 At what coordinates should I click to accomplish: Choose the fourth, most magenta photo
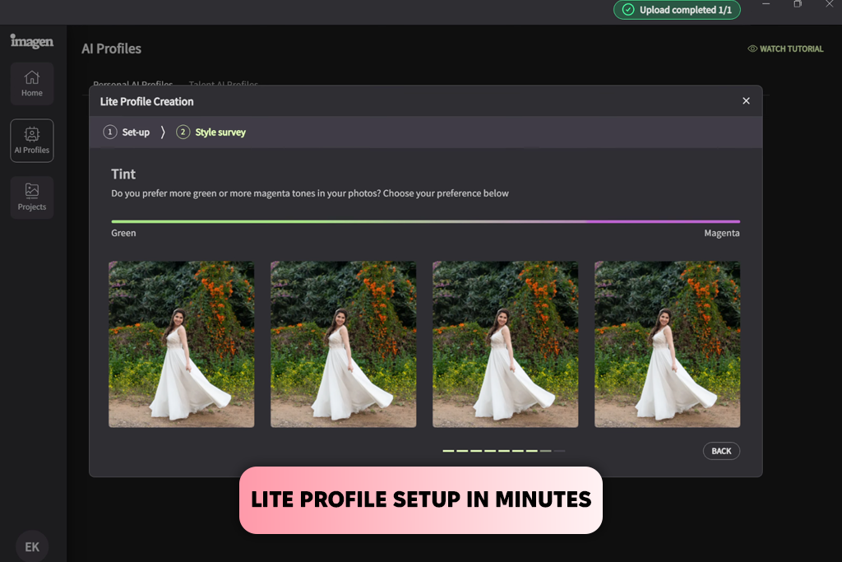[667, 345]
